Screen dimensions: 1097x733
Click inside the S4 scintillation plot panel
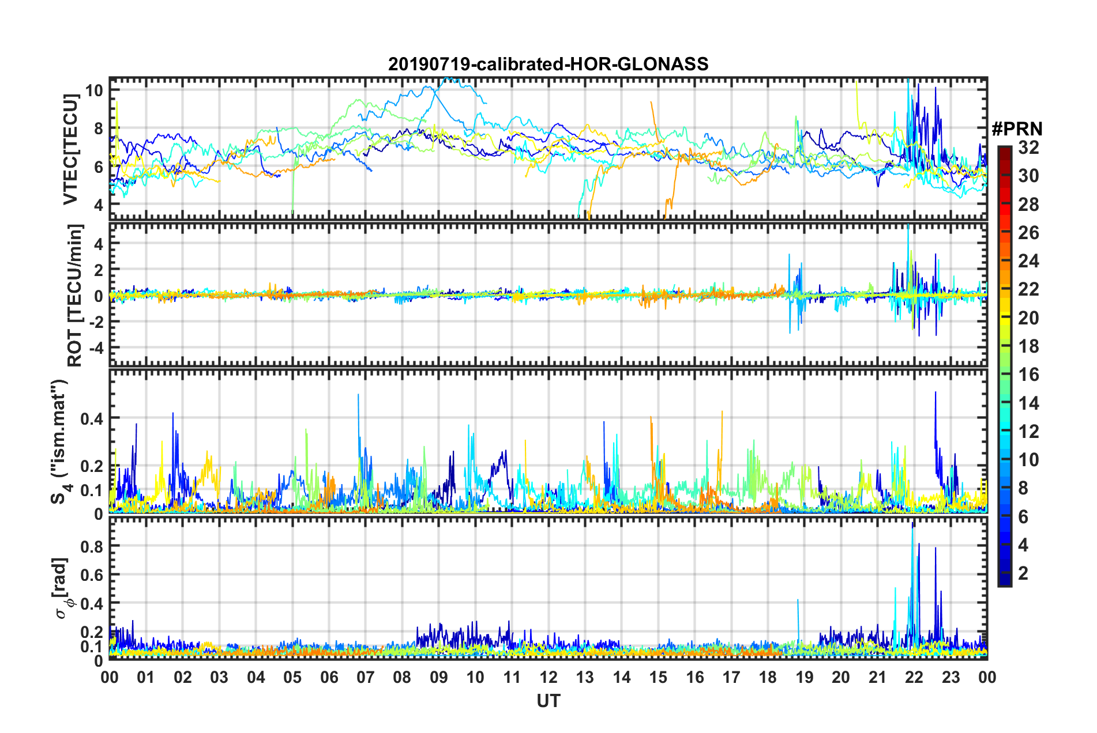[548, 441]
